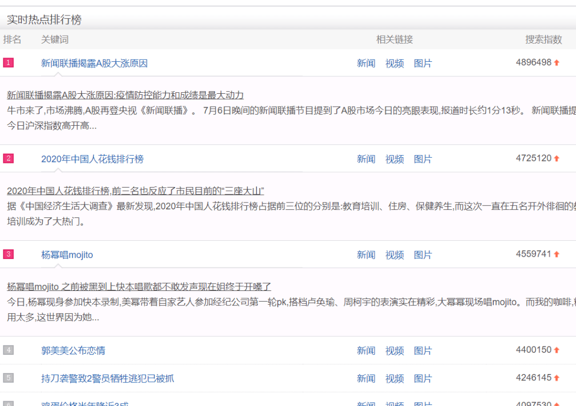Open keyword 郭美美公布恋情
The image size is (576, 406).
73,351
